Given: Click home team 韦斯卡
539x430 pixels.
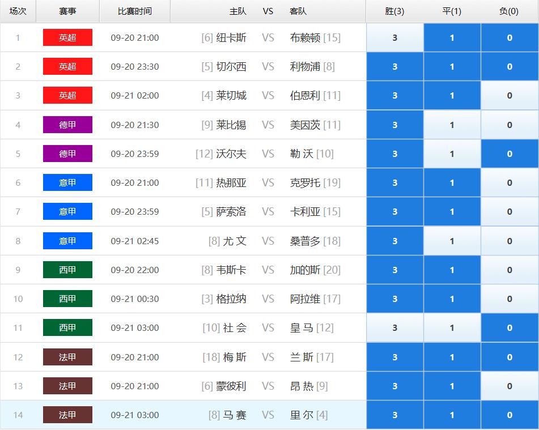Looking at the screenshot, I should coord(231,270).
